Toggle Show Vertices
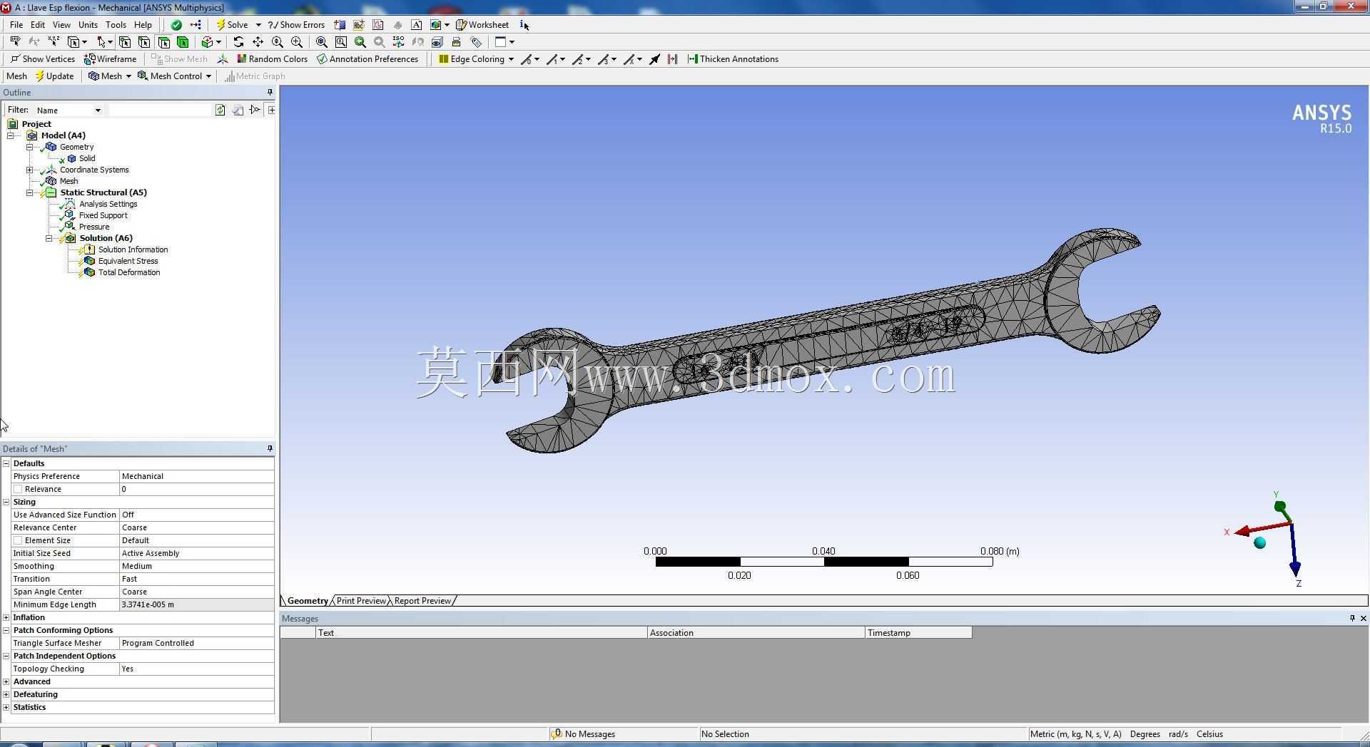Image resolution: width=1370 pixels, height=747 pixels. 43,59
